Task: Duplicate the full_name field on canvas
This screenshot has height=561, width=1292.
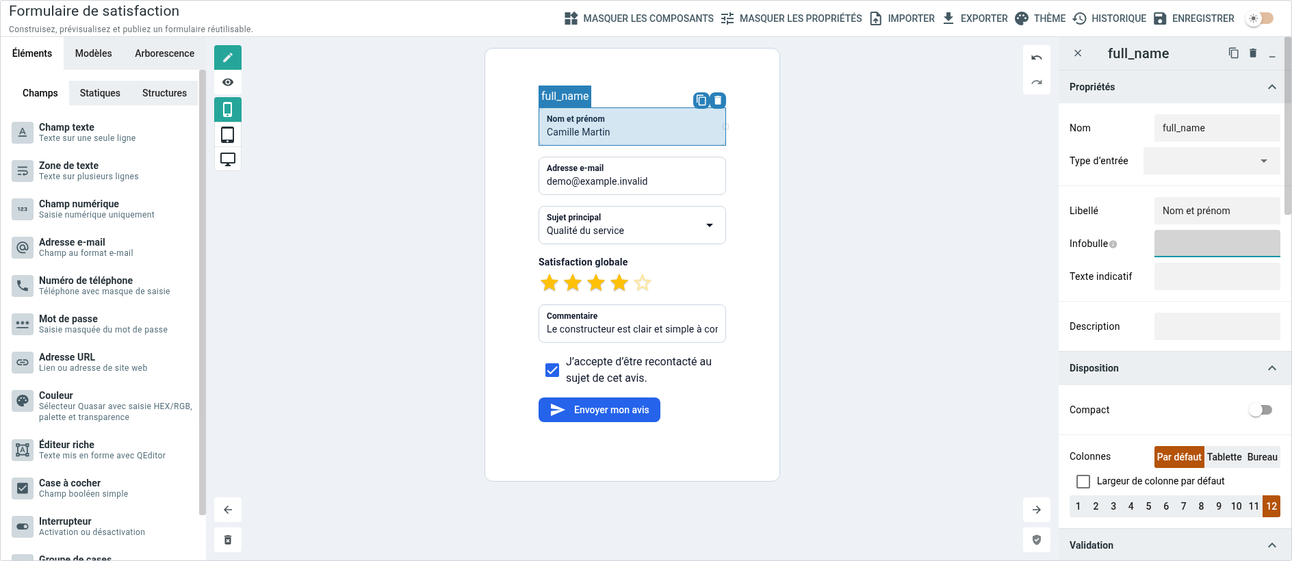Action: [x=701, y=100]
